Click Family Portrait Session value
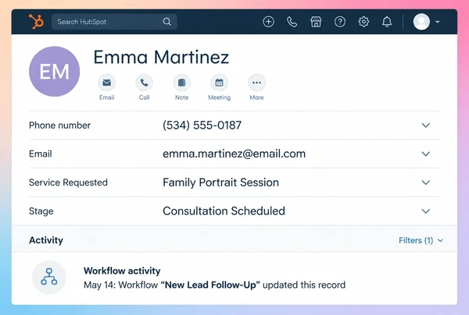This screenshot has height=315, width=469. coord(220,182)
